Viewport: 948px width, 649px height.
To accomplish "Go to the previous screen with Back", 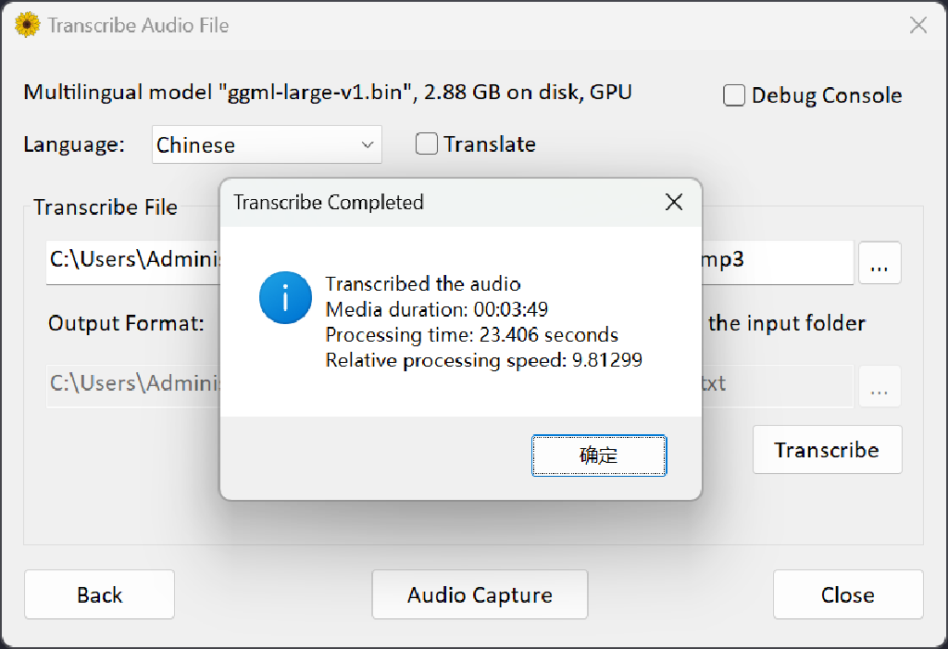I will pos(99,594).
